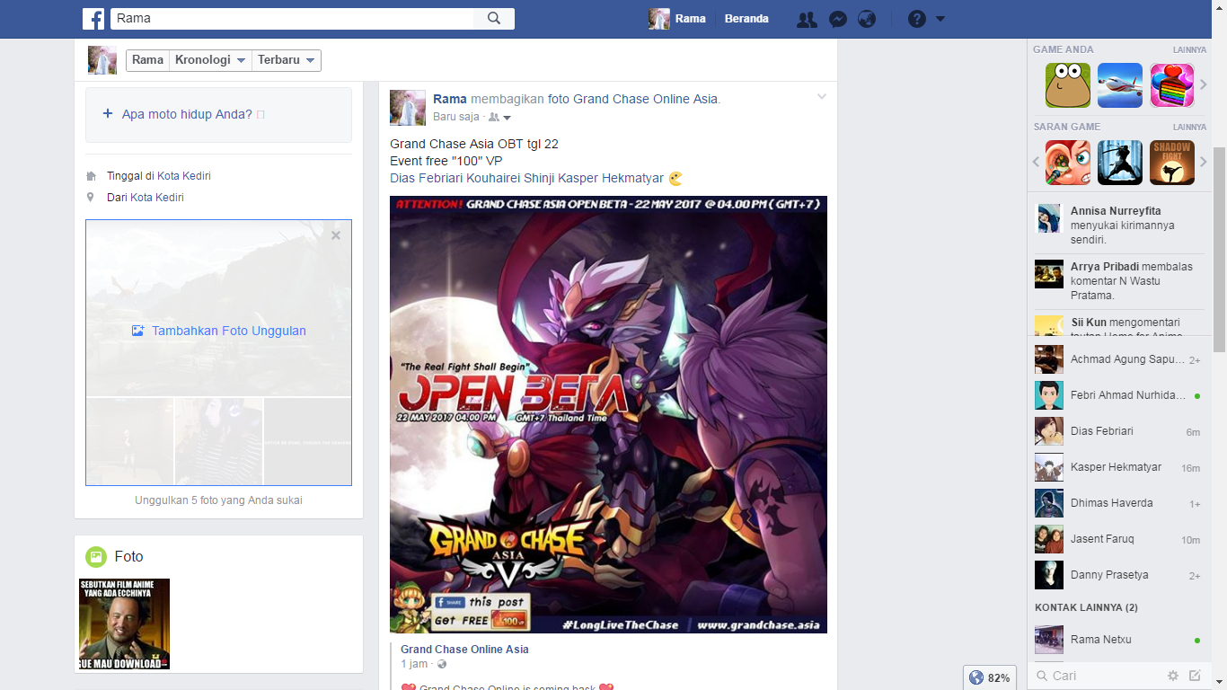Open the friend requests icon
Image resolution: width=1227 pixels, height=690 pixels.
pyautogui.click(x=807, y=19)
